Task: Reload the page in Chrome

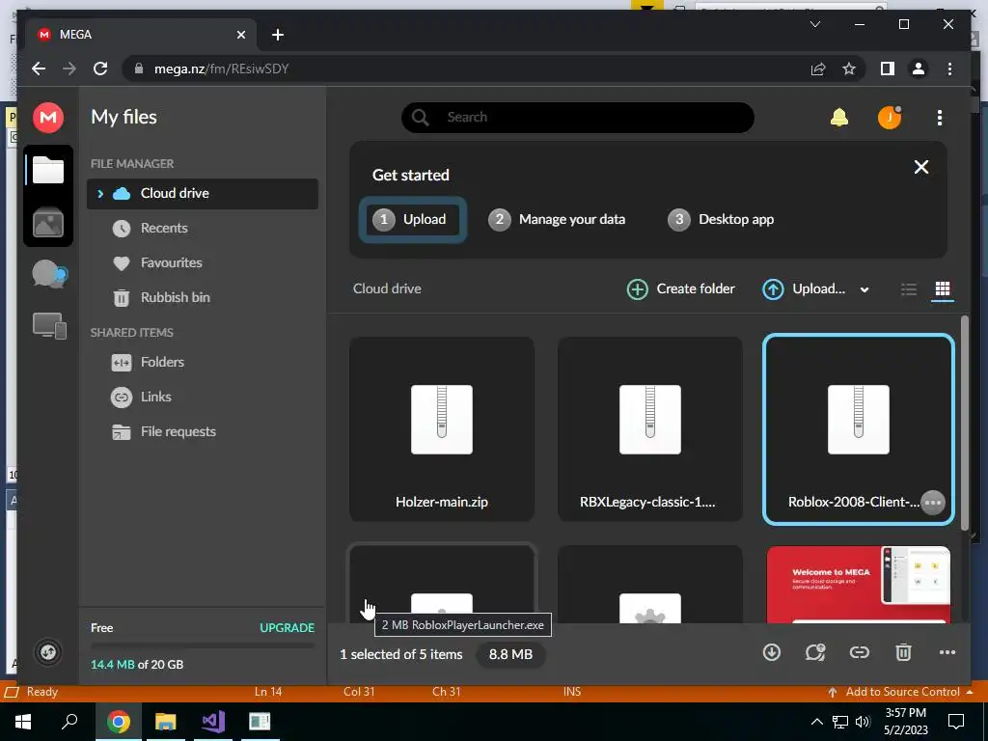Action: pos(100,69)
